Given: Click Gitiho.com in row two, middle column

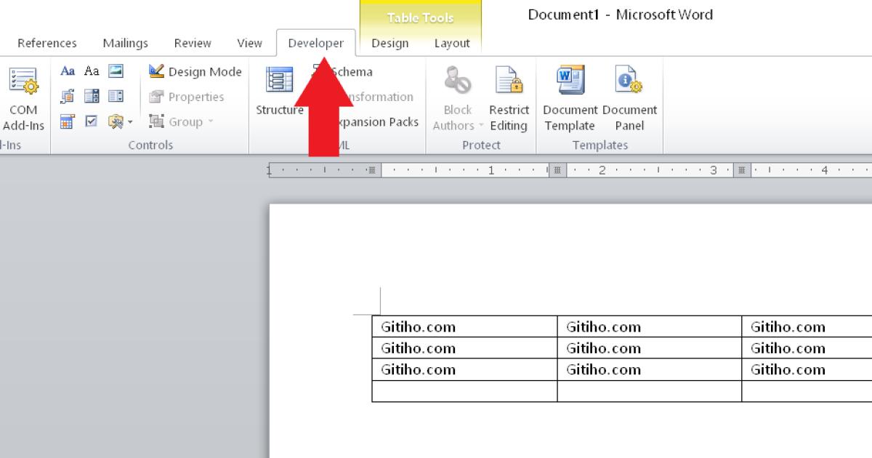Looking at the screenshot, I should 604,348.
